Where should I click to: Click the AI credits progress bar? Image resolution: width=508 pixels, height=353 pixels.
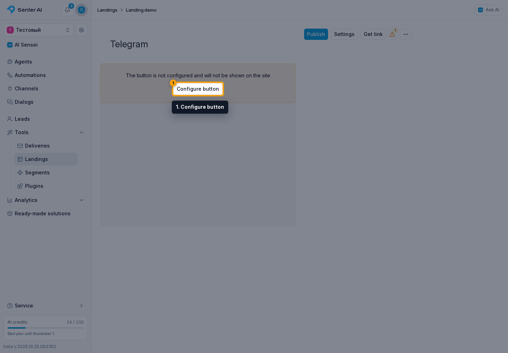click(x=46, y=328)
